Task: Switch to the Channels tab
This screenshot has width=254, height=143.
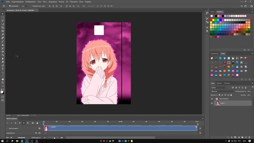Action: coord(219,83)
